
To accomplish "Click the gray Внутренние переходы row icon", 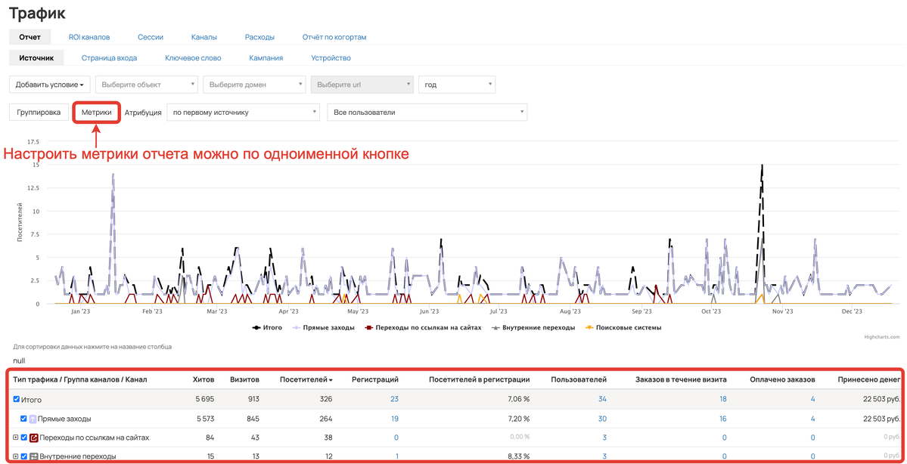I will click(x=33, y=456).
